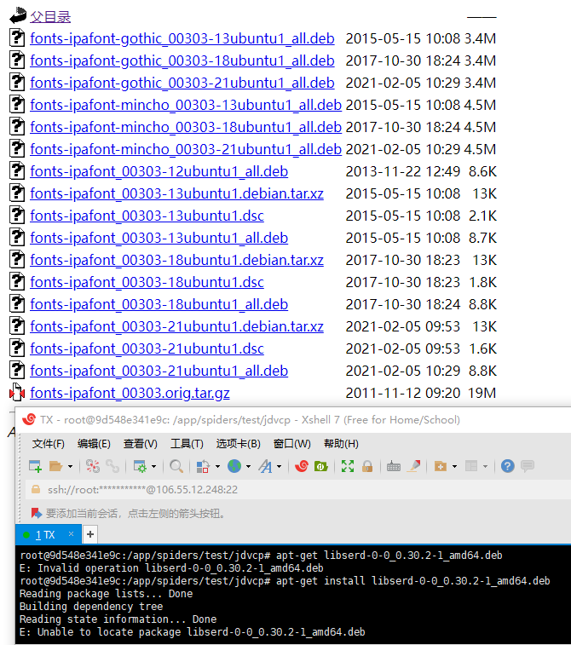Open the 编辑(E) menu
Image resolution: width=571 pixels, height=645 pixels.
coord(94,443)
